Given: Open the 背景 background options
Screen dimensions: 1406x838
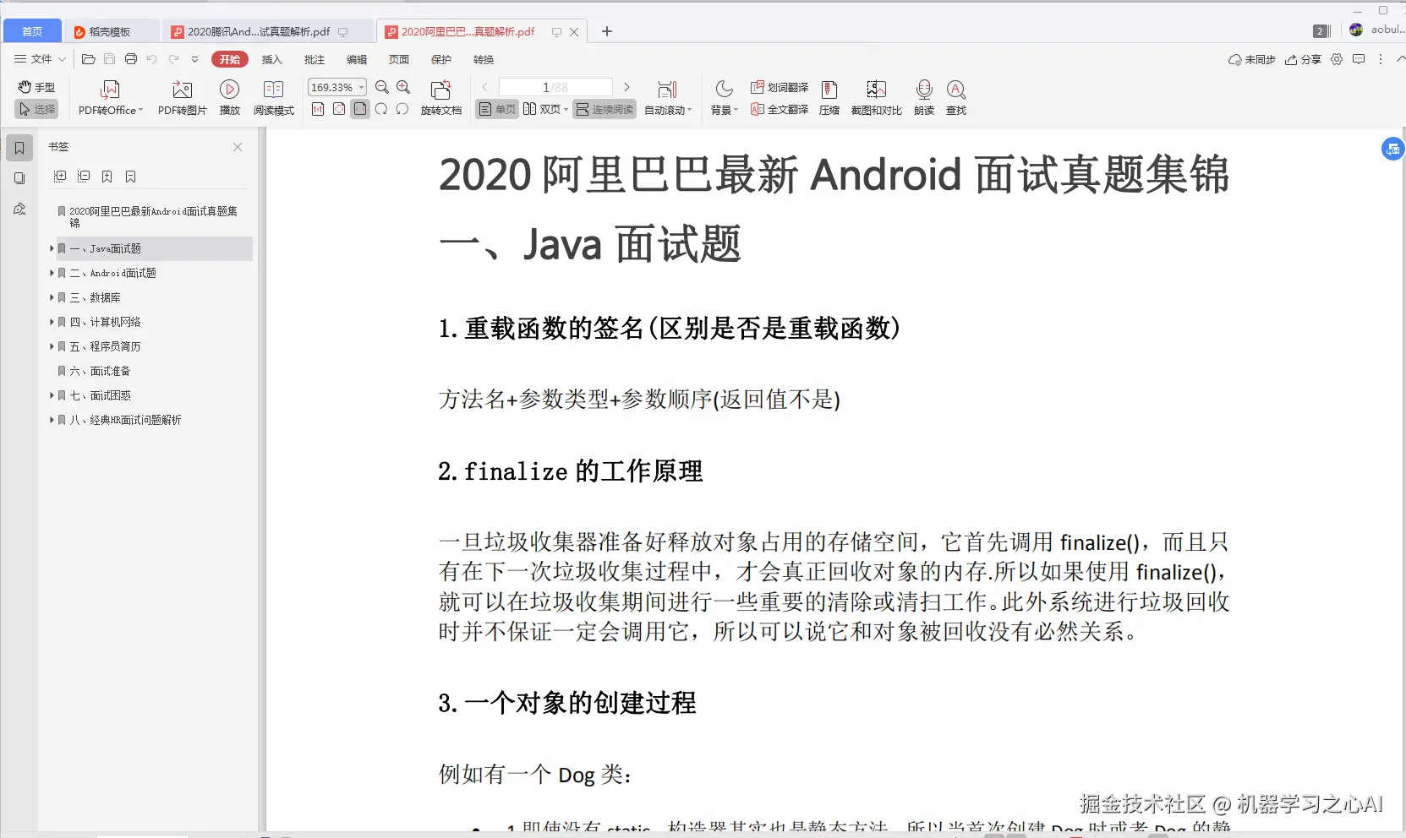Looking at the screenshot, I should click(724, 98).
